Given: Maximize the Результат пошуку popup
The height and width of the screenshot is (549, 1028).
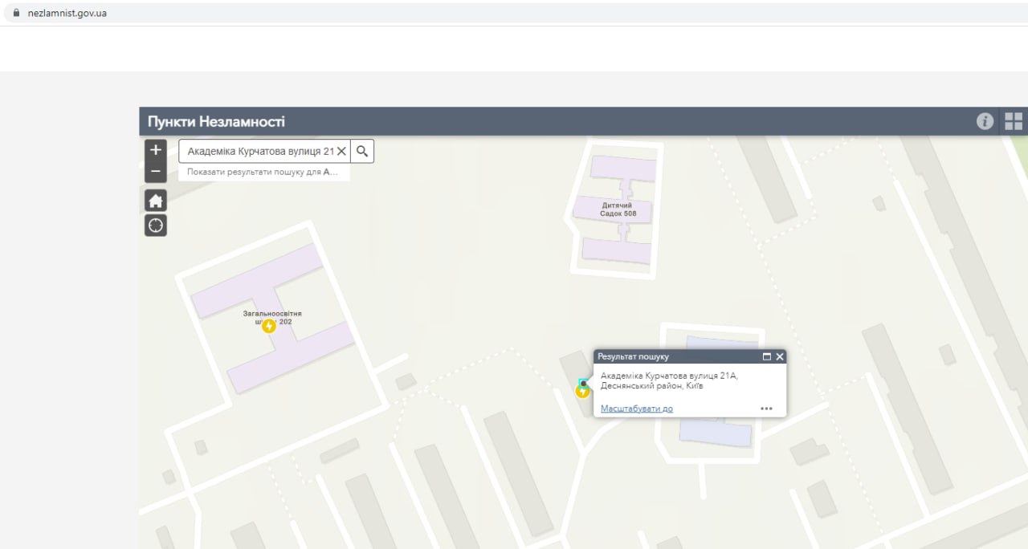Looking at the screenshot, I should tap(766, 356).
